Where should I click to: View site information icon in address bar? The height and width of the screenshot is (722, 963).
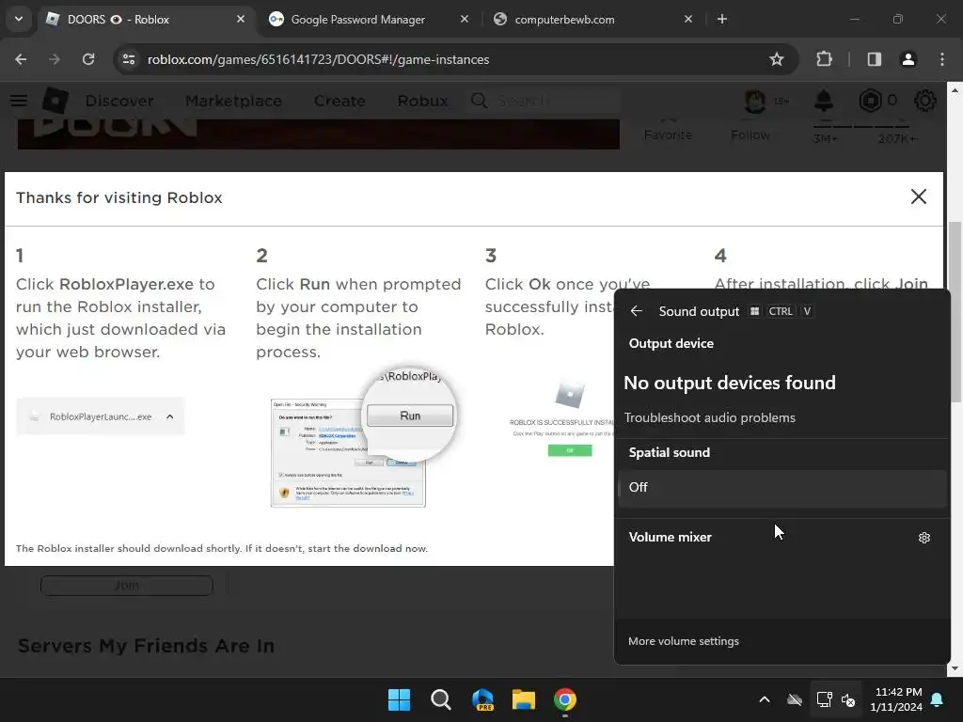129,59
